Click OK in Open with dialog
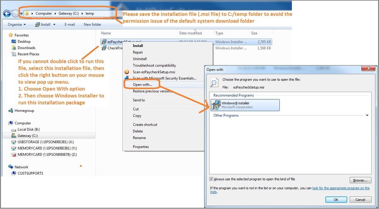Viewport: 379px width, 209px height. [x=336, y=200]
